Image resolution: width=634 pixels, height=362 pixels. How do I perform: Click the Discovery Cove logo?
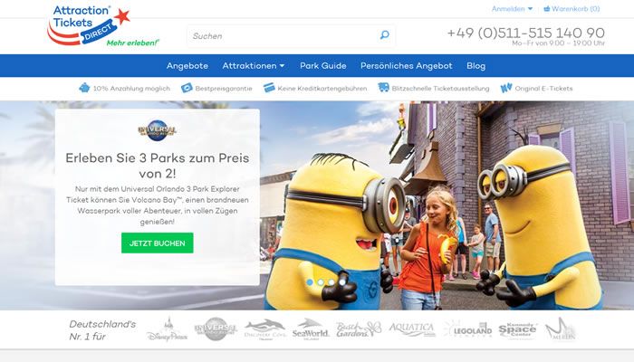pyautogui.click(x=264, y=329)
